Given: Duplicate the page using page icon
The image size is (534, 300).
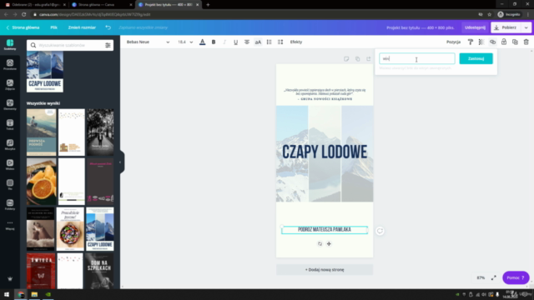Looking at the screenshot, I should pyautogui.click(x=357, y=59).
